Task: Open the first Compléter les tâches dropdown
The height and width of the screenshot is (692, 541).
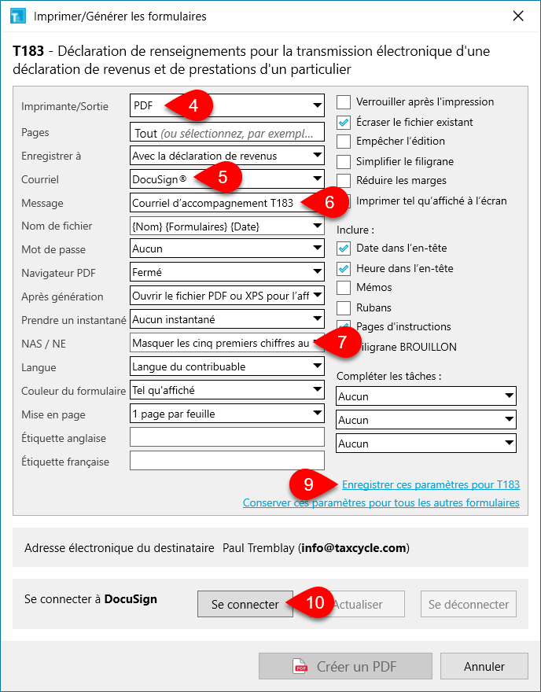Action: click(x=426, y=396)
